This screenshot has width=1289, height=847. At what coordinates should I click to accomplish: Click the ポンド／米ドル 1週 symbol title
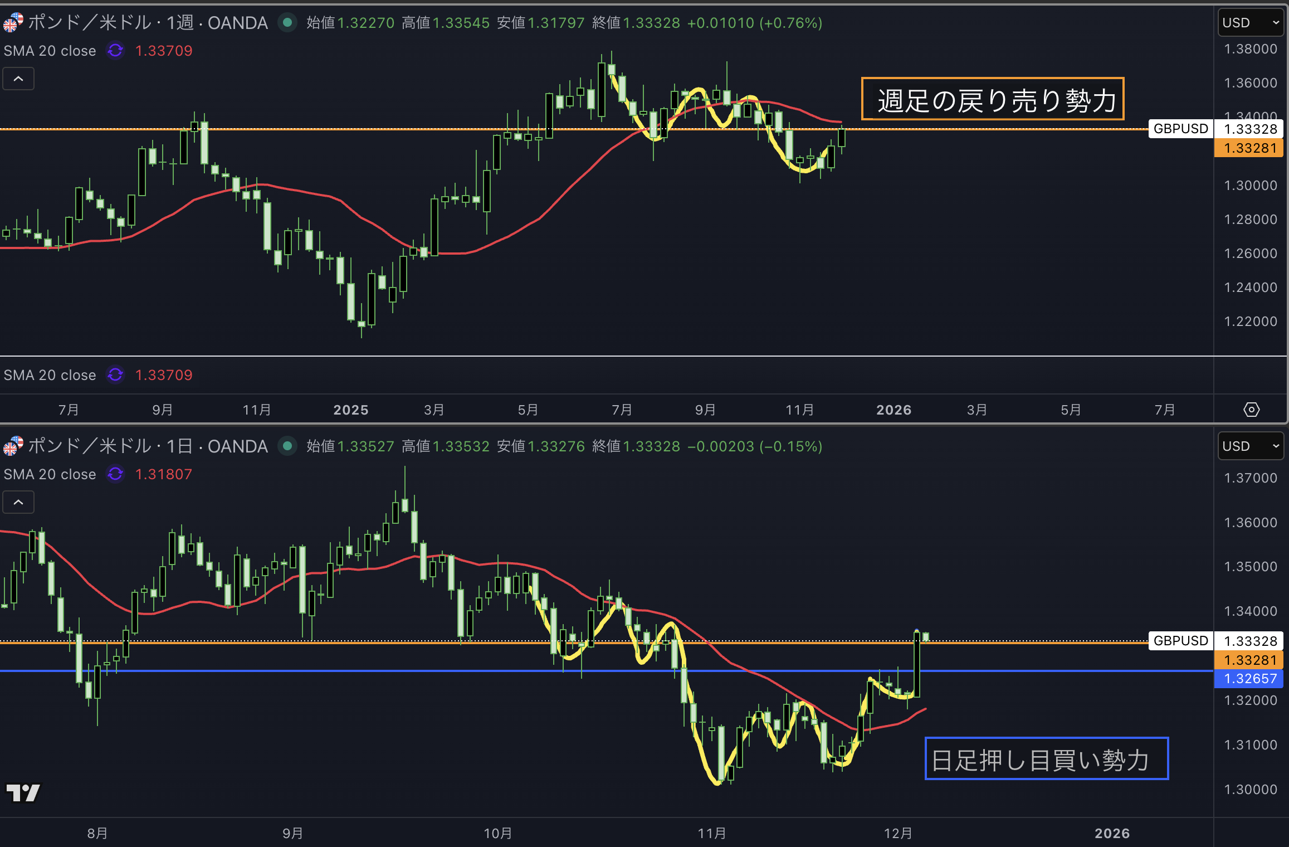(148, 22)
